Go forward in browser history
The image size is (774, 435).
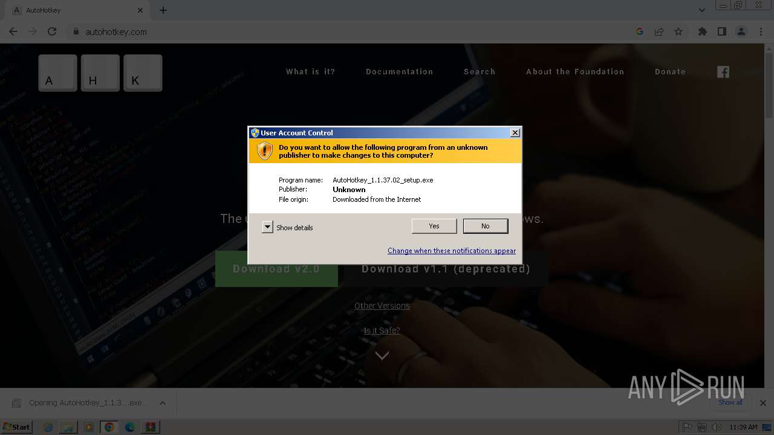33,31
